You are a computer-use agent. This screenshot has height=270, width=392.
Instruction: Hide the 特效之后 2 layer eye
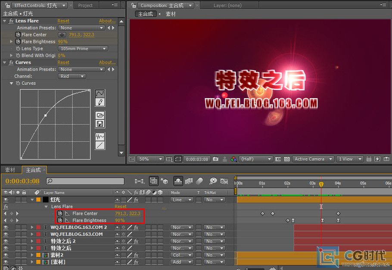pos(6,241)
